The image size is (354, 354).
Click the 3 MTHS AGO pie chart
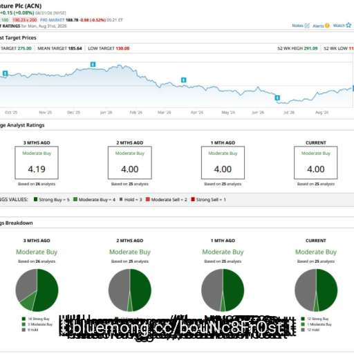pyautogui.click(x=37, y=290)
